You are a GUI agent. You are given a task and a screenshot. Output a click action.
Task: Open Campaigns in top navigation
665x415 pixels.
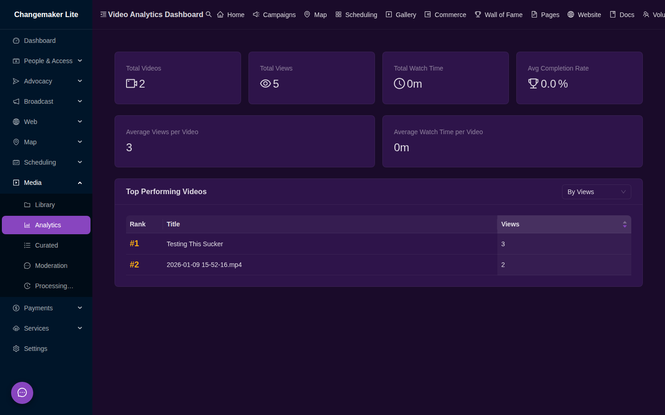point(274,15)
